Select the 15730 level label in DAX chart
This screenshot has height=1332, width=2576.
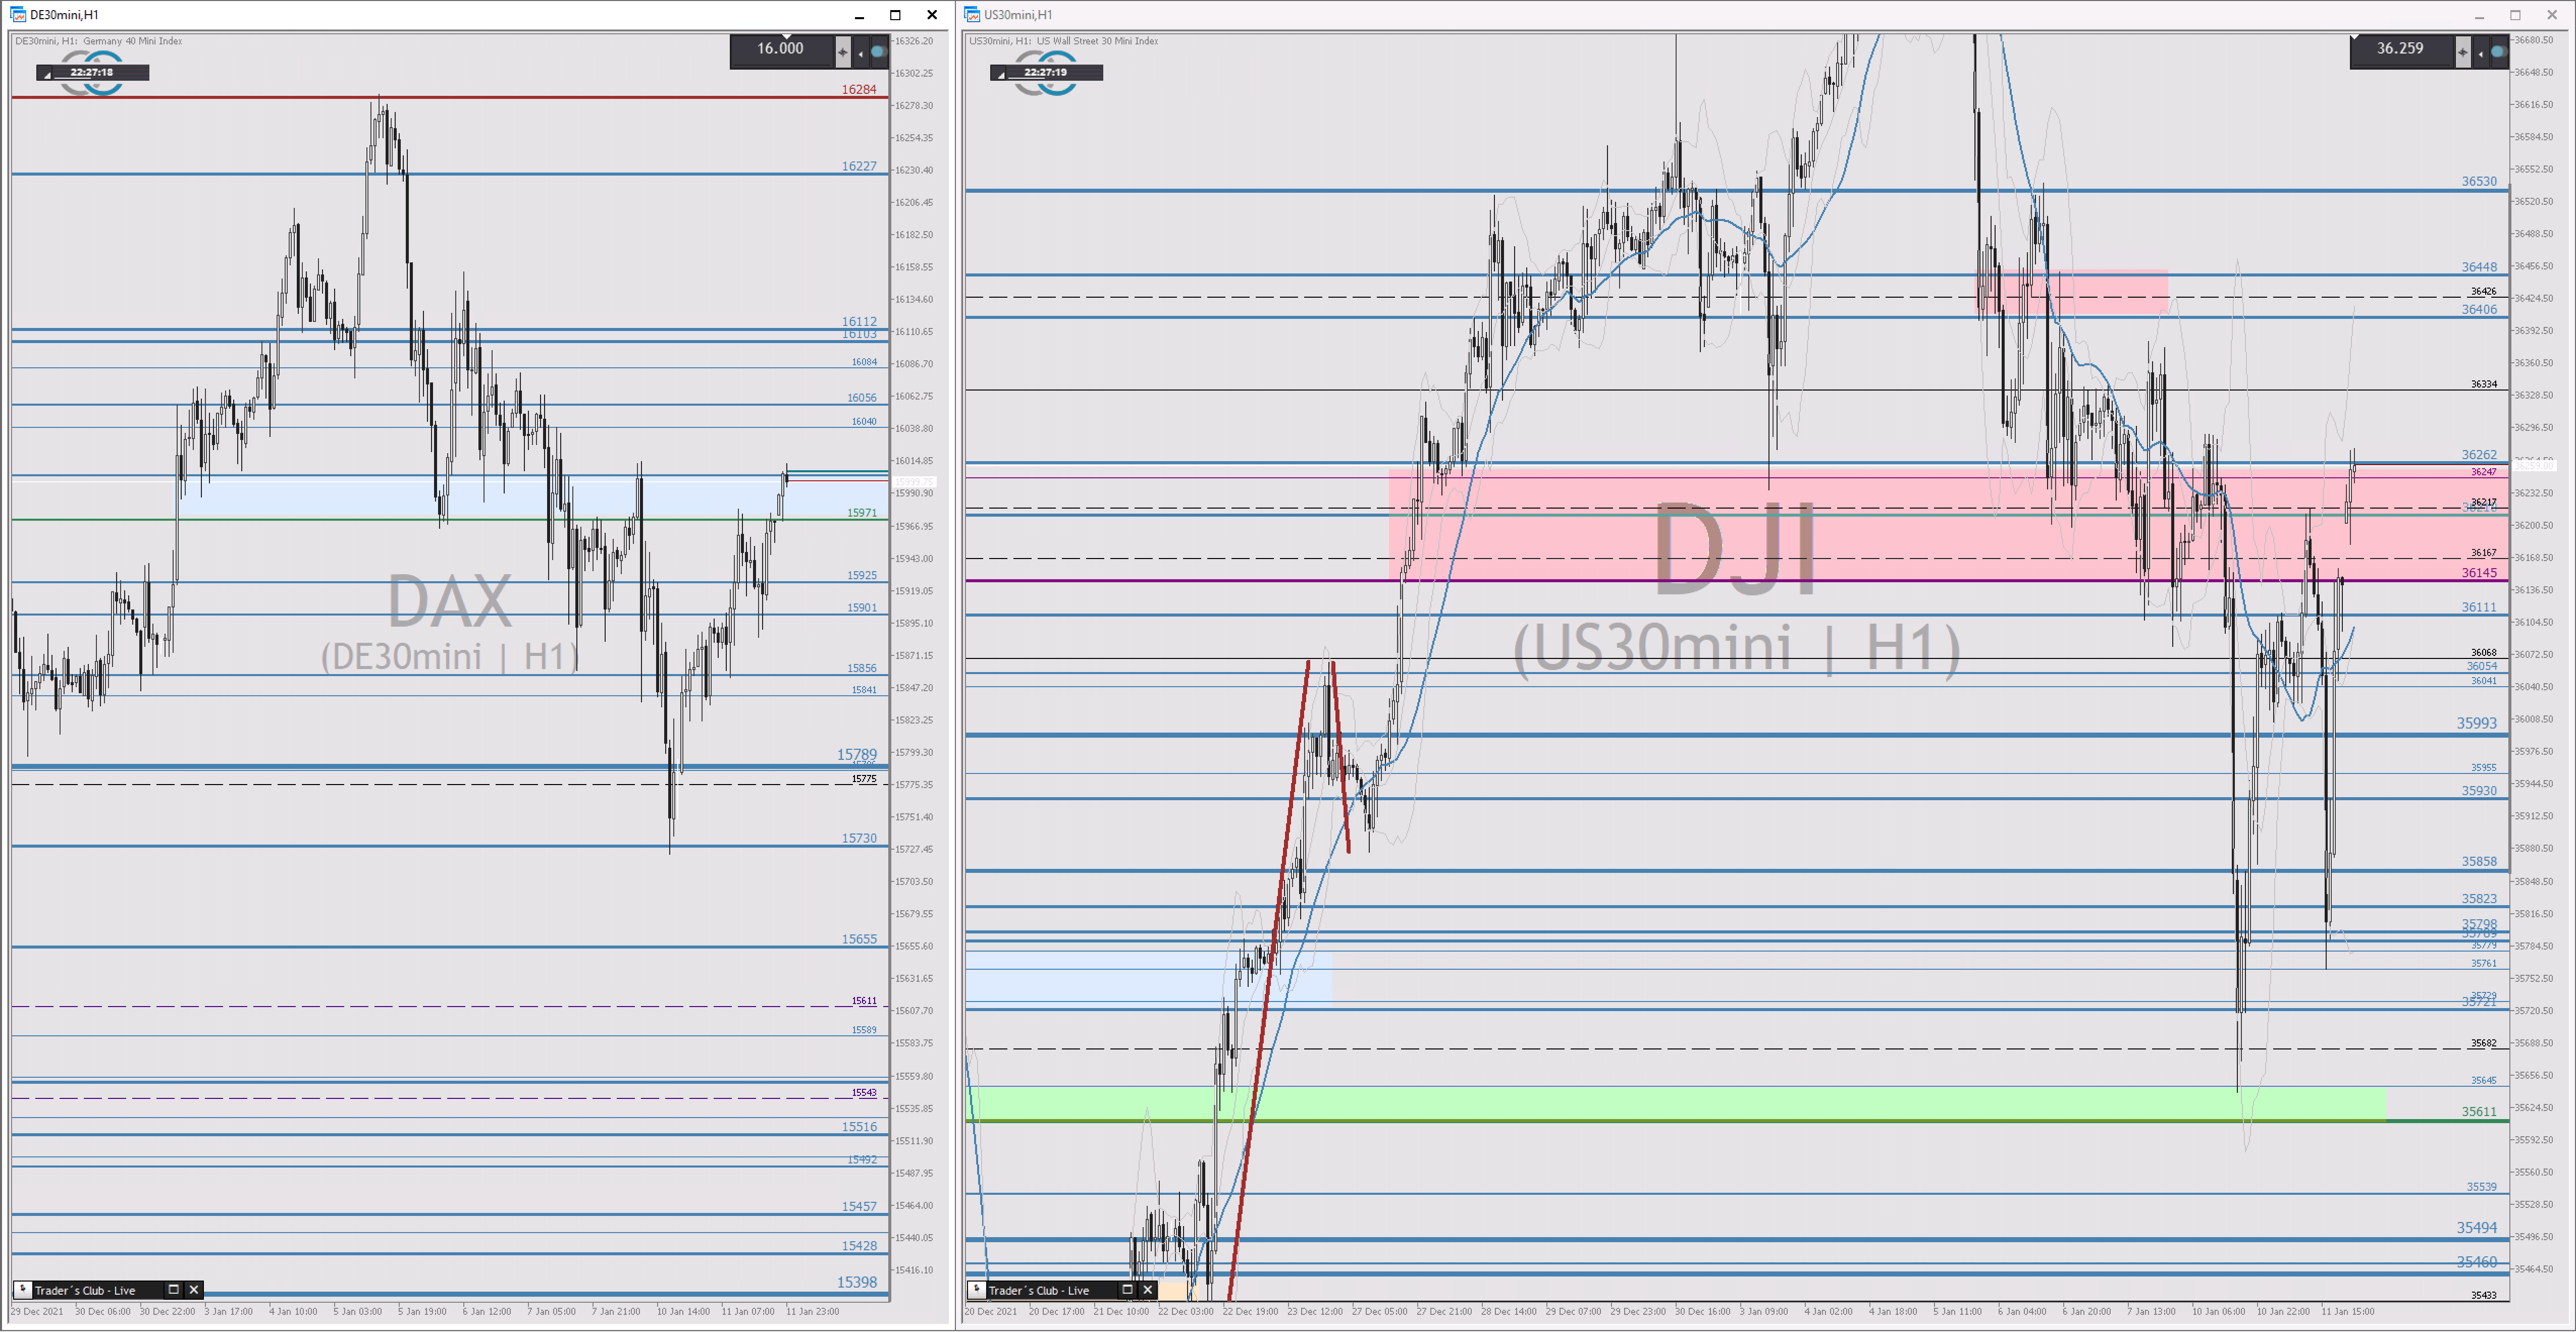point(859,838)
